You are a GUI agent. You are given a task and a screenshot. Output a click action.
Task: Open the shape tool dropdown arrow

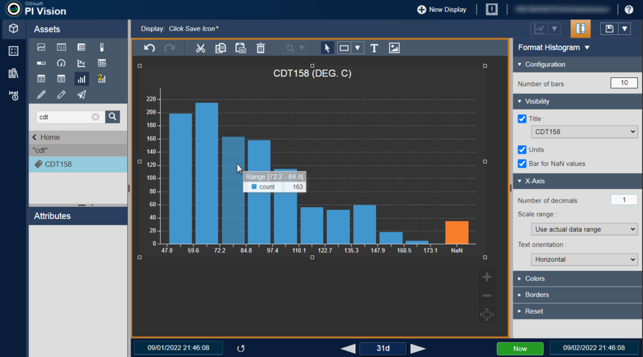358,48
